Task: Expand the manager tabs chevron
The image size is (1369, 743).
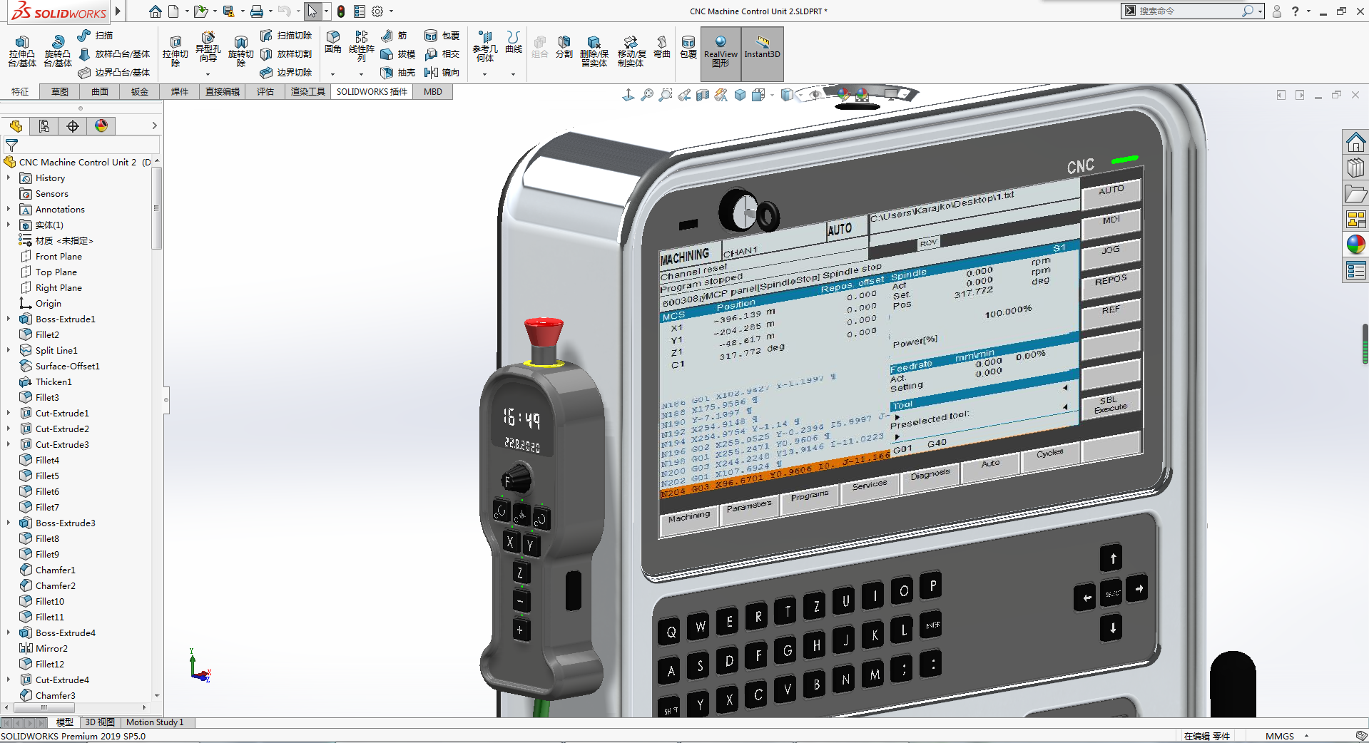Action: point(154,126)
